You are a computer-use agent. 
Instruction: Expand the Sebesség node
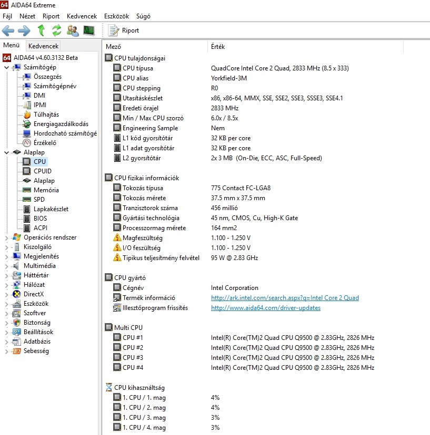6,351
